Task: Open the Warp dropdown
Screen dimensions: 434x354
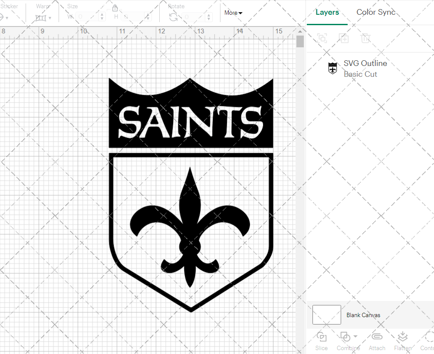Action: [x=44, y=18]
